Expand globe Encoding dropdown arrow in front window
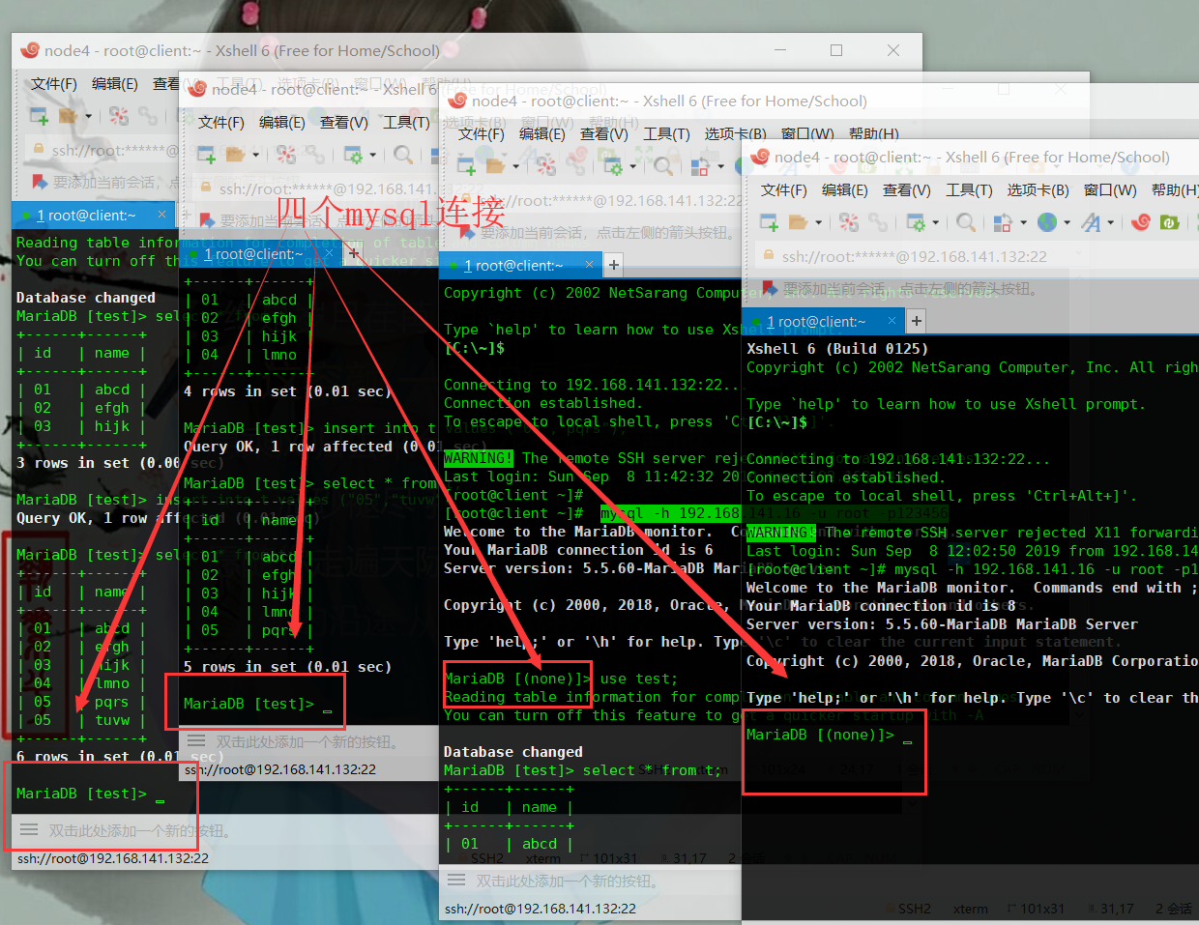This screenshot has width=1199, height=925. 1067,223
